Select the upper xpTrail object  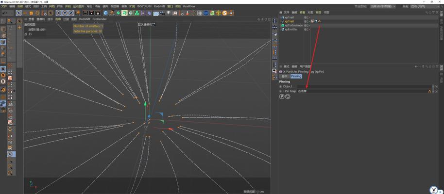289,17
